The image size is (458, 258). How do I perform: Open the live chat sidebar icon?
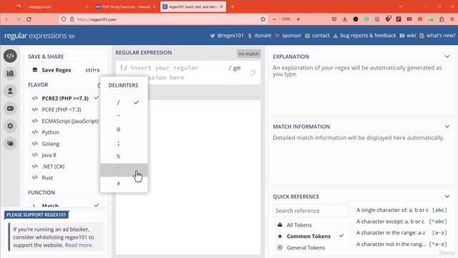point(10,143)
